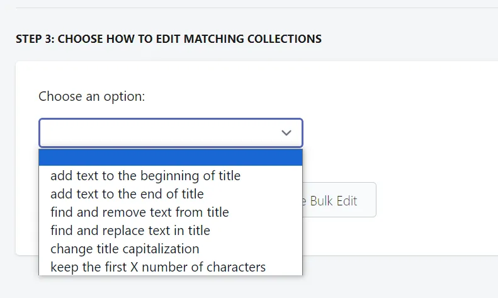Click the dropdown chevron arrow icon
498x298 pixels.
coord(286,133)
